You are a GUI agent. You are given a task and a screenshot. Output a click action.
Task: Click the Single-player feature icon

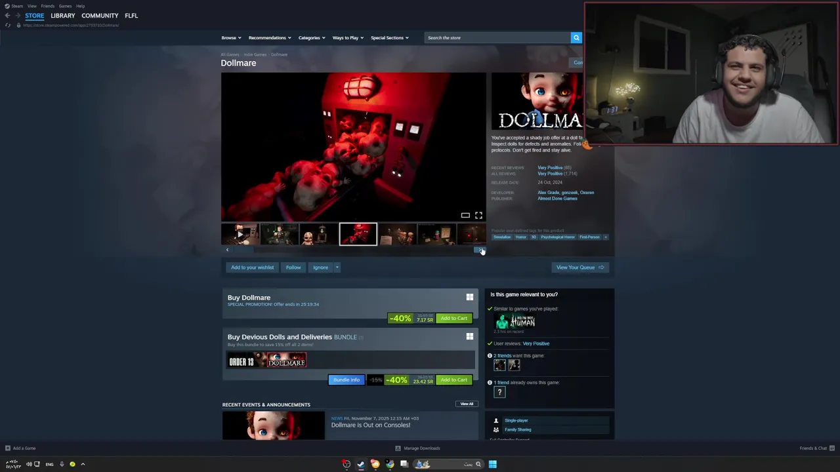(496, 420)
